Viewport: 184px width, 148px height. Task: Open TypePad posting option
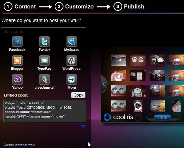click(44, 61)
